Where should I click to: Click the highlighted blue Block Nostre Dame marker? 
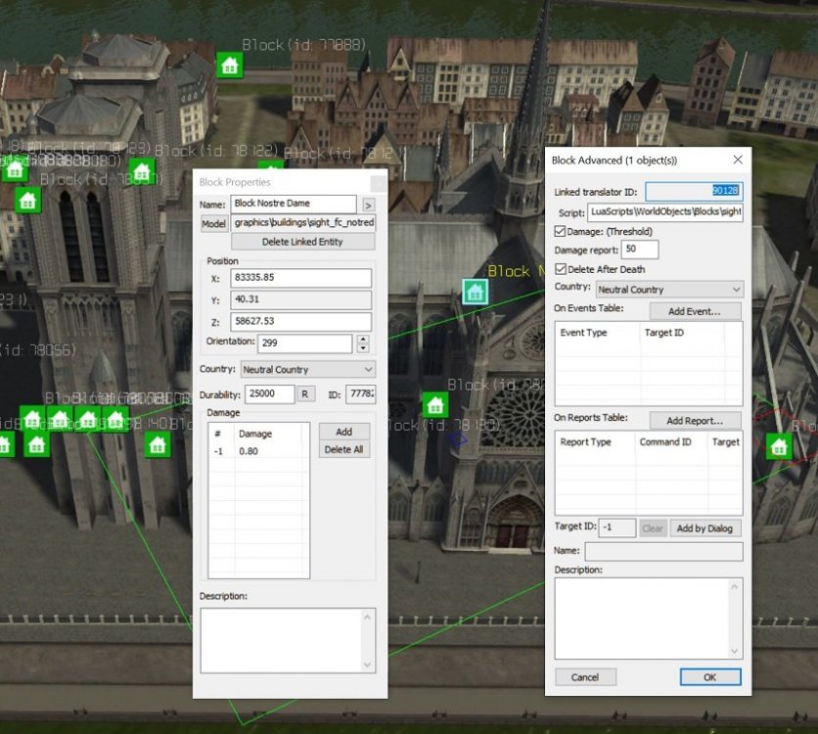[476, 291]
